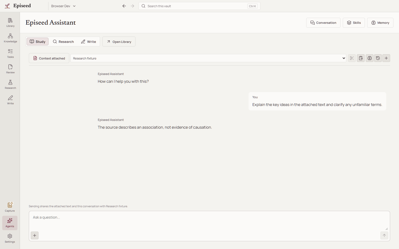Open the Library sidebar section
399x249 pixels.
(x=10, y=23)
